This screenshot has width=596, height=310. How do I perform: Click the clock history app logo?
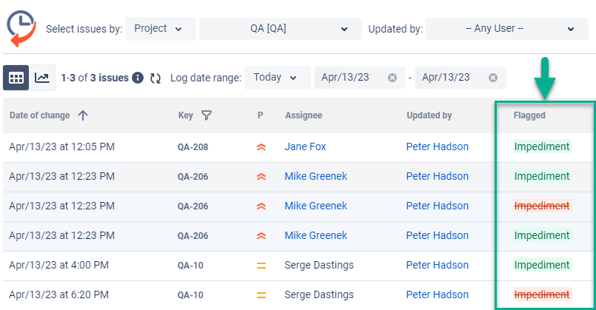pos(22,28)
